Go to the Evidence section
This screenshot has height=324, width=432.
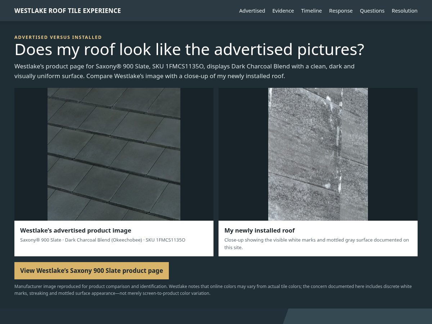coord(283,11)
